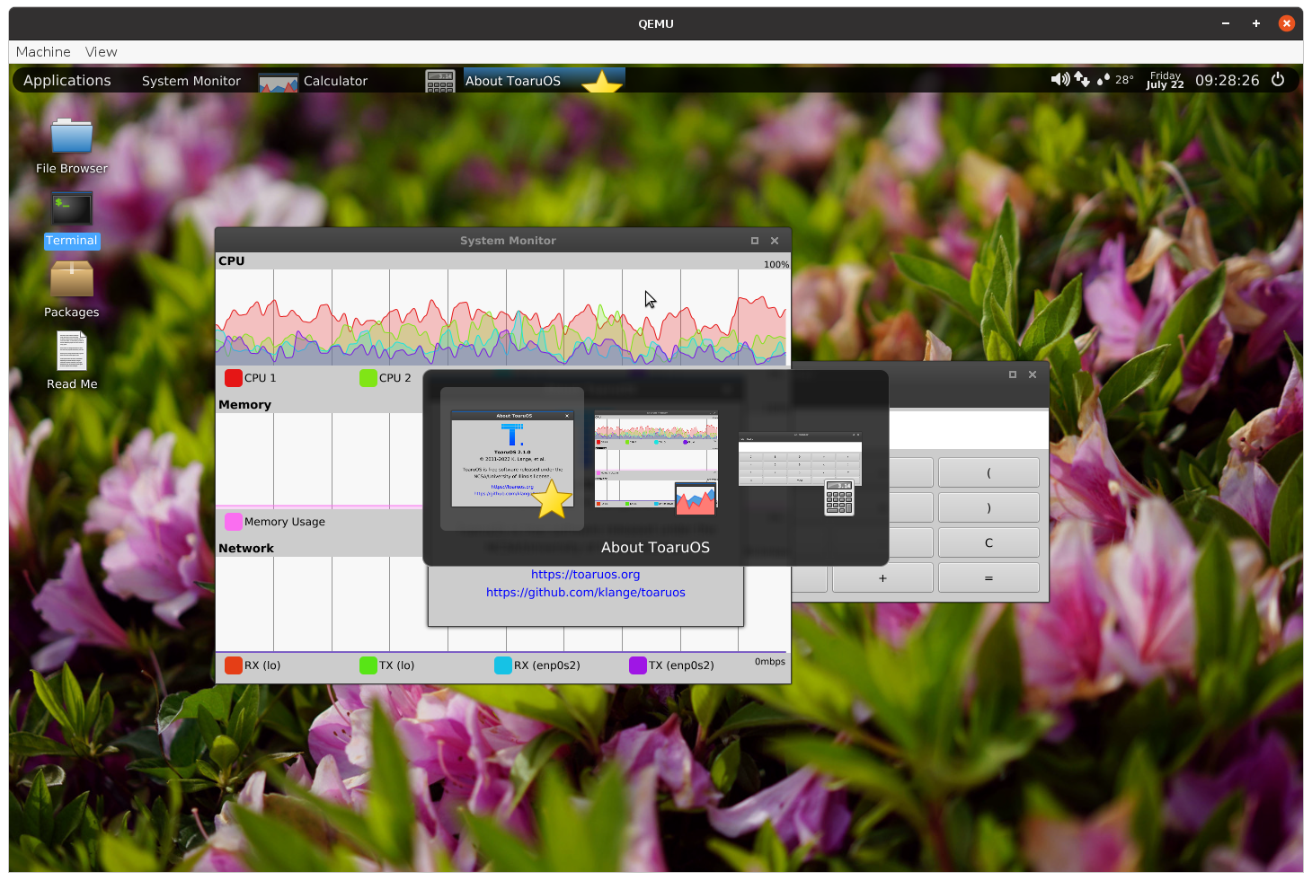Click the CPU 2 green legend swatch
Image resolution: width=1312 pixels, height=881 pixels.
tap(368, 378)
